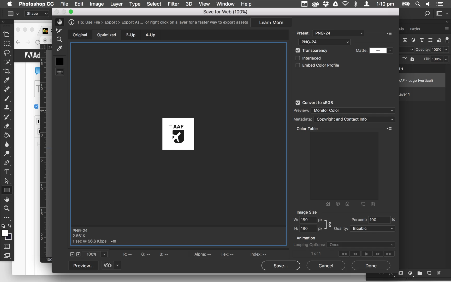Click the image Height input field
Viewport: 451px width, 282px height.
click(308, 228)
